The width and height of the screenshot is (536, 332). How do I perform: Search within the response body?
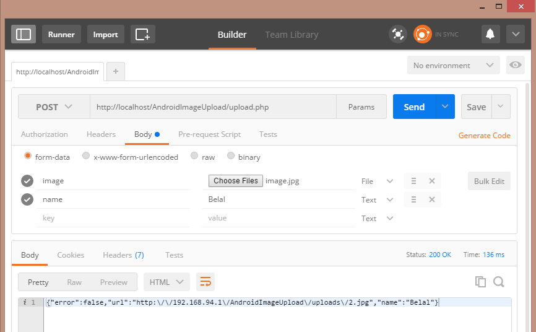click(499, 282)
